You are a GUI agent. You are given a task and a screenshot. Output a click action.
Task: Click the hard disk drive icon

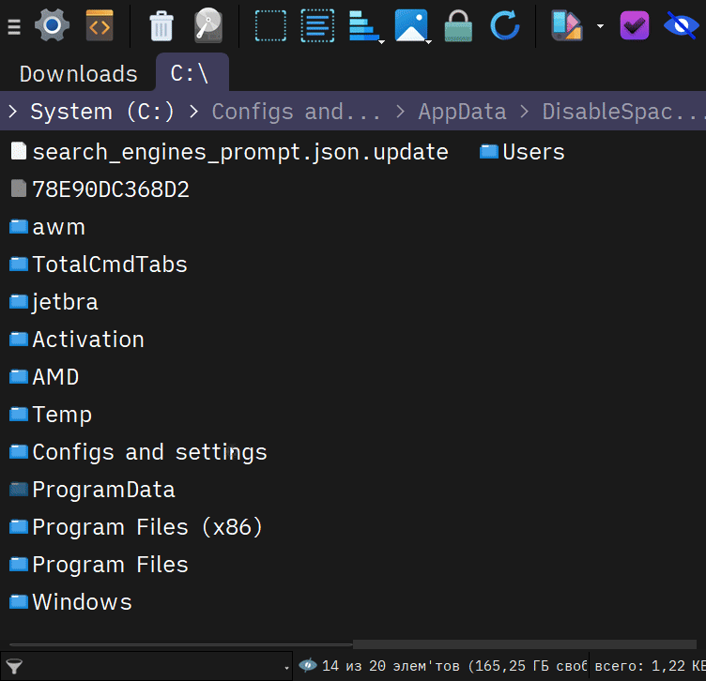(x=208, y=25)
